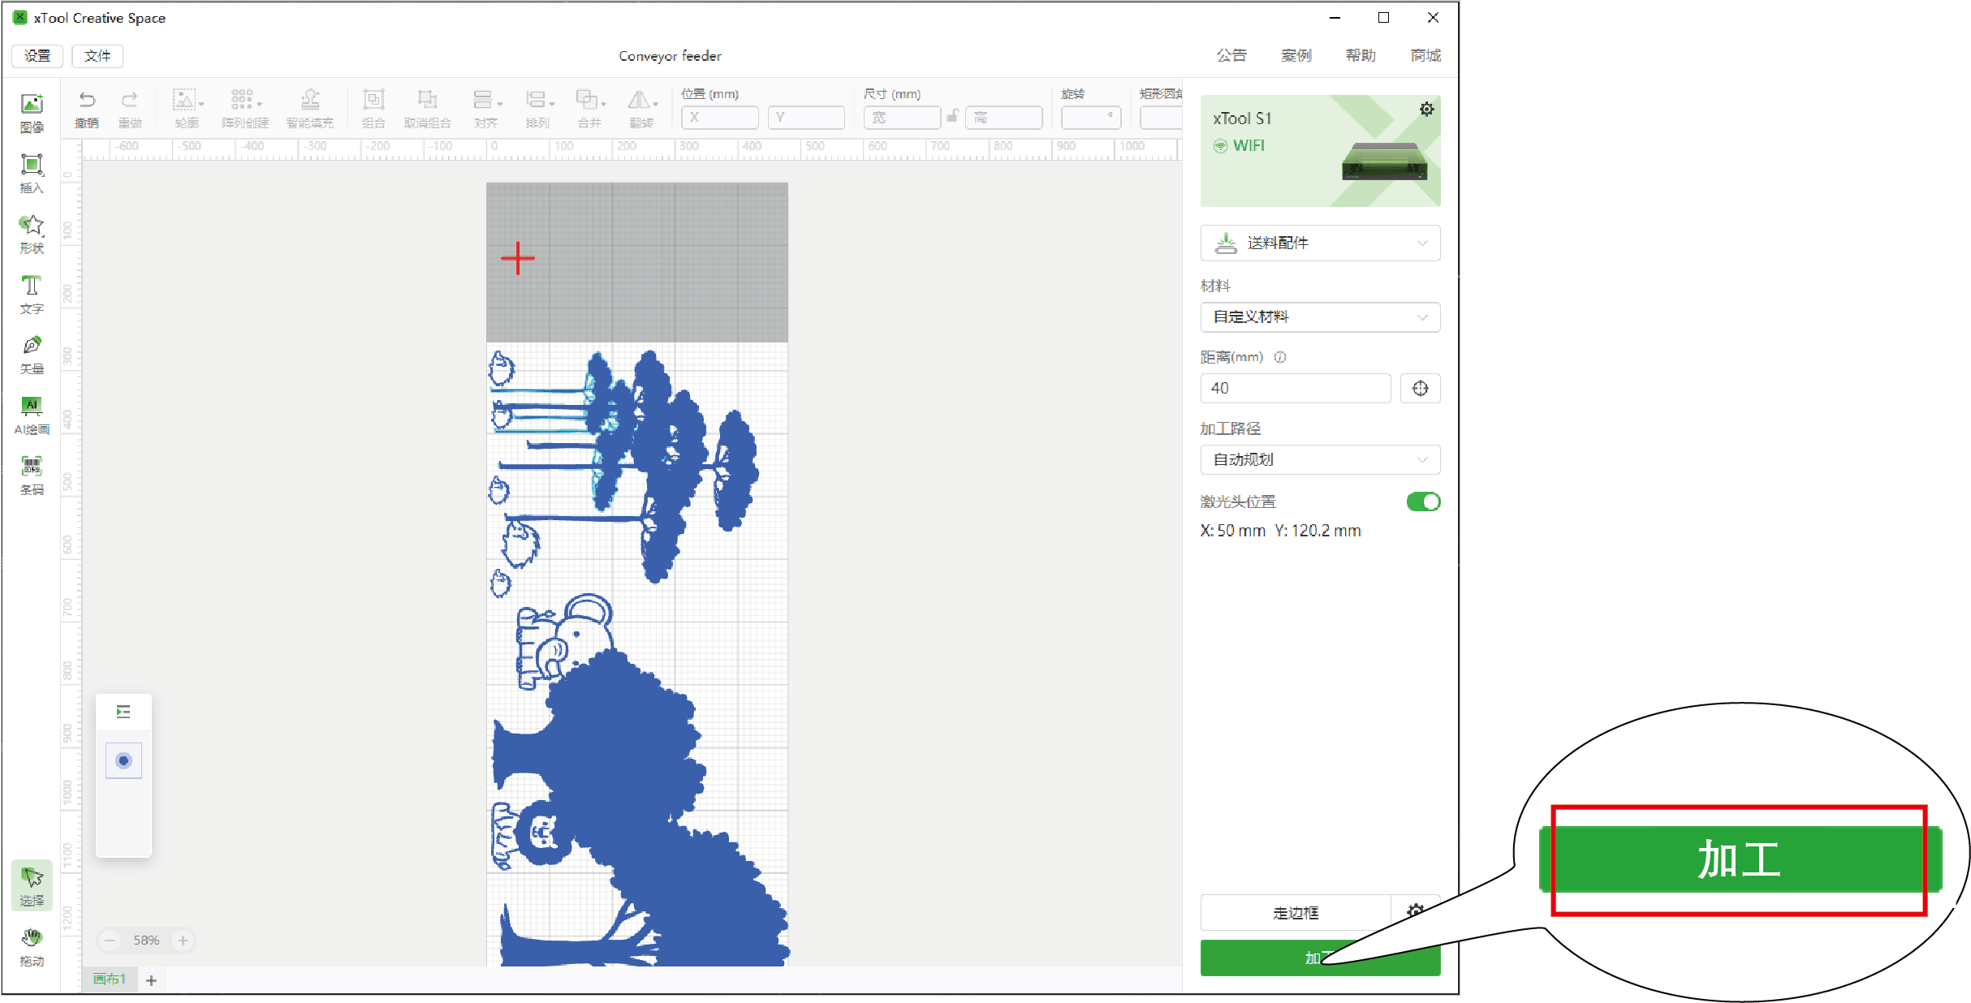
Task: Expand the 送料配件 mode dropdown
Action: (1320, 243)
